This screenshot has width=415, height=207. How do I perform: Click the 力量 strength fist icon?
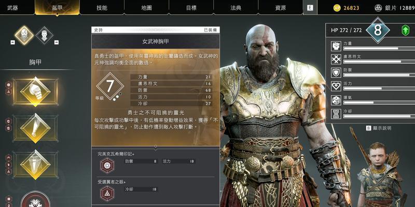pyautogui.click(x=336, y=46)
